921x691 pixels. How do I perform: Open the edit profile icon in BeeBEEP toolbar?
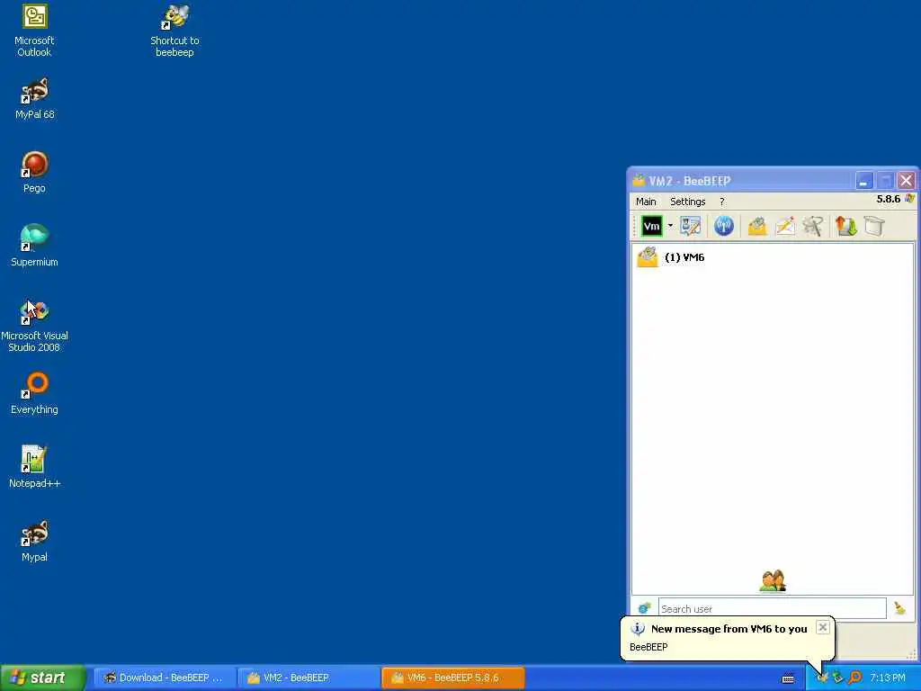pos(690,226)
